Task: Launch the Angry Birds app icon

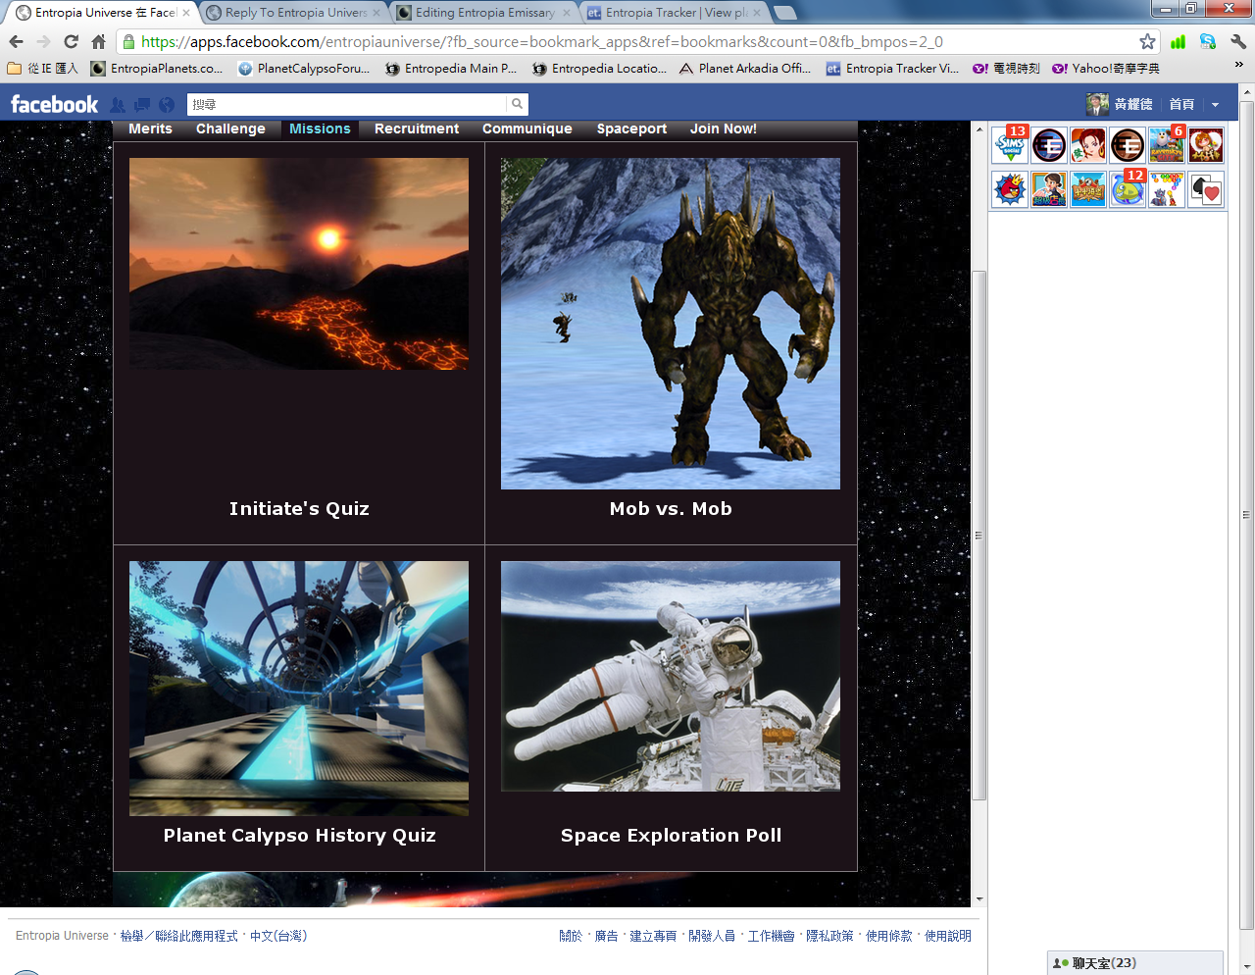Action: point(1010,189)
